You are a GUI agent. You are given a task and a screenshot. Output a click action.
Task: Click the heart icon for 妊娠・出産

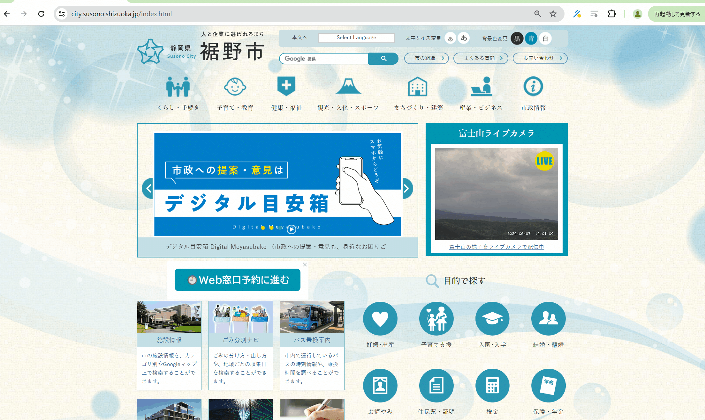tap(380, 319)
